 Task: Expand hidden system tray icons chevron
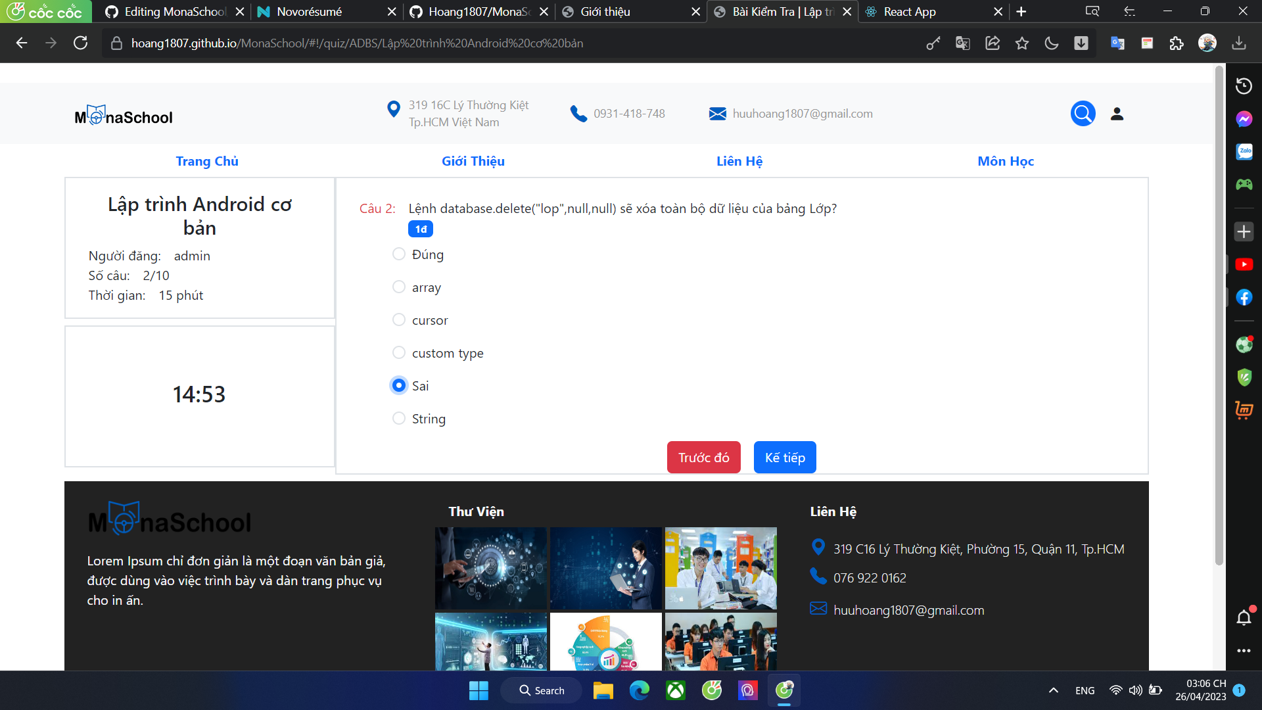coord(1054,690)
